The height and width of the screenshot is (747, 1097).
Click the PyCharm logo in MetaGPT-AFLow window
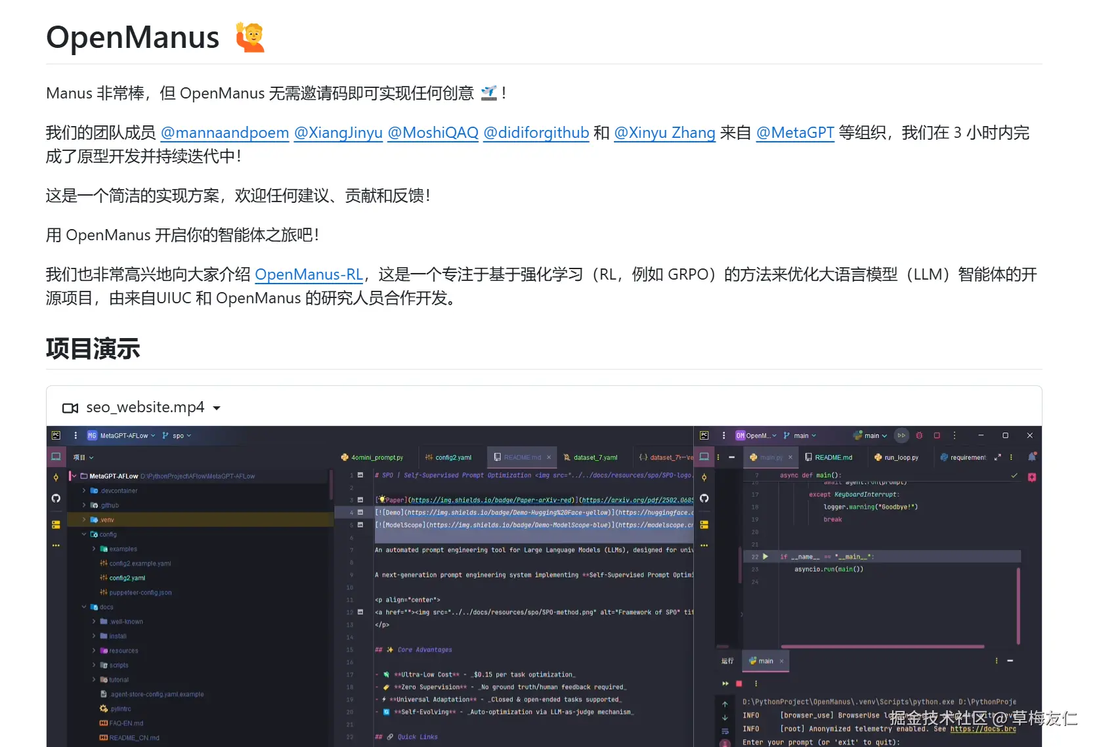pyautogui.click(x=56, y=435)
